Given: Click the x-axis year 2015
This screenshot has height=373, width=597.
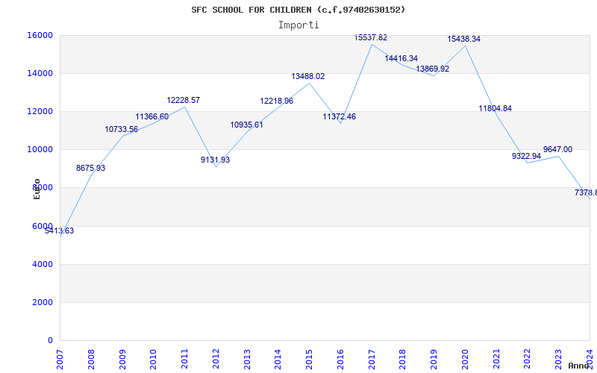Looking at the screenshot, I should 309,360.
